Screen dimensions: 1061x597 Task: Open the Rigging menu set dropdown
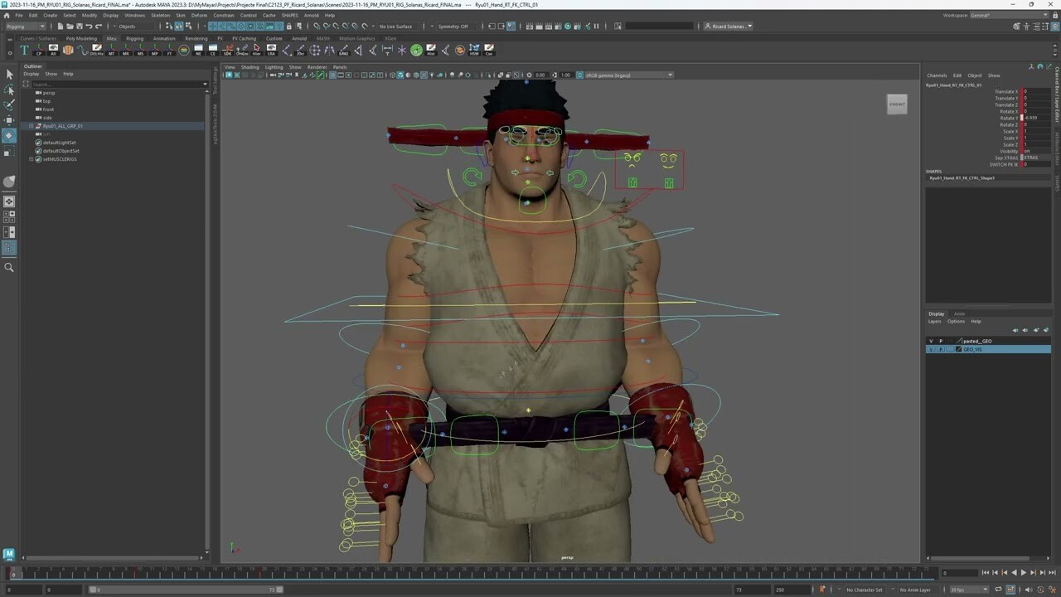pos(23,26)
